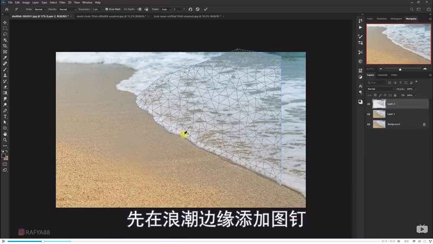This screenshot has height=244, width=433.
Task: Click the Remove All Pins icon
Action: [x=191, y=9]
